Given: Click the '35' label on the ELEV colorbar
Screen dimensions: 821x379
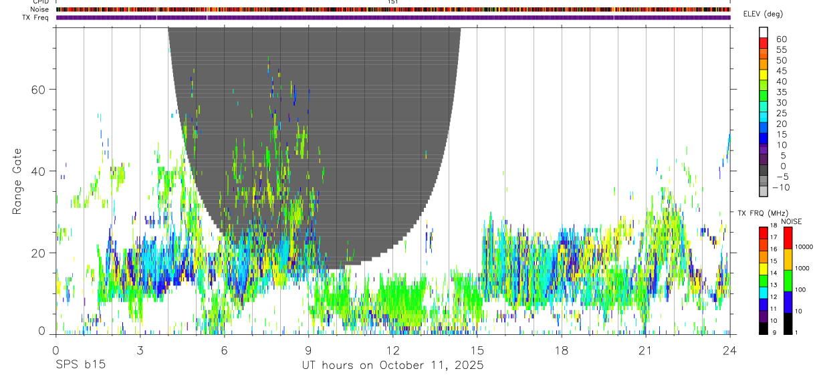Looking at the screenshot, I should coord(781,92).
